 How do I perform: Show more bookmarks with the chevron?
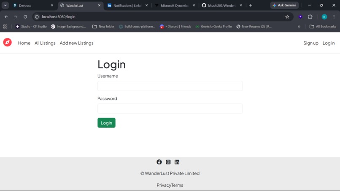(x=299, y=27)
